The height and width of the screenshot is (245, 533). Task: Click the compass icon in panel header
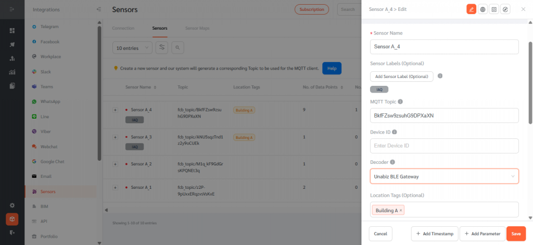pyautogui.click(x=505, y=9)
